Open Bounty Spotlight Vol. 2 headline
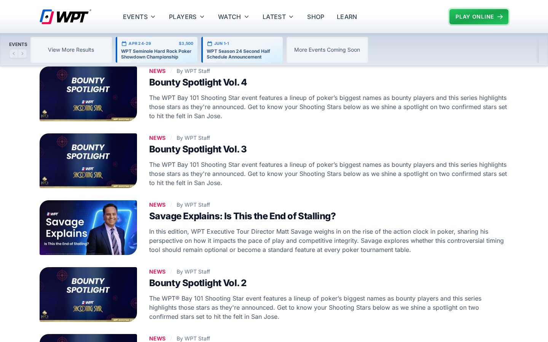This screenshot has height=342, width=548. click(x=198, y=283)
